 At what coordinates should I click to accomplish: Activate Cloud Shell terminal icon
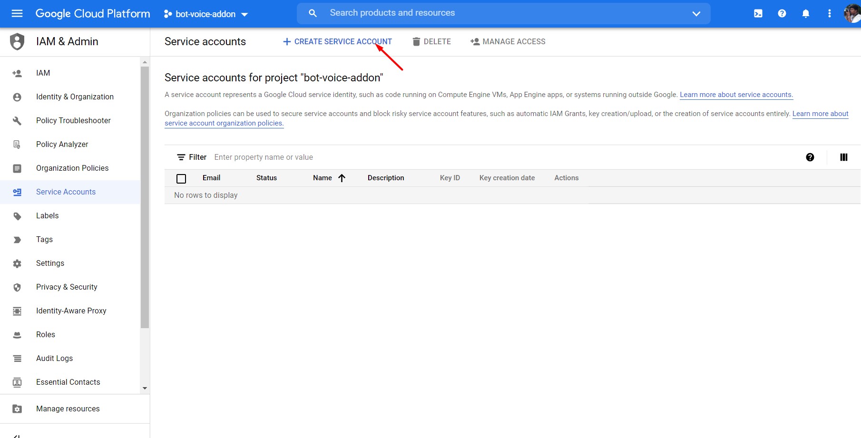(x=758, y=14)
